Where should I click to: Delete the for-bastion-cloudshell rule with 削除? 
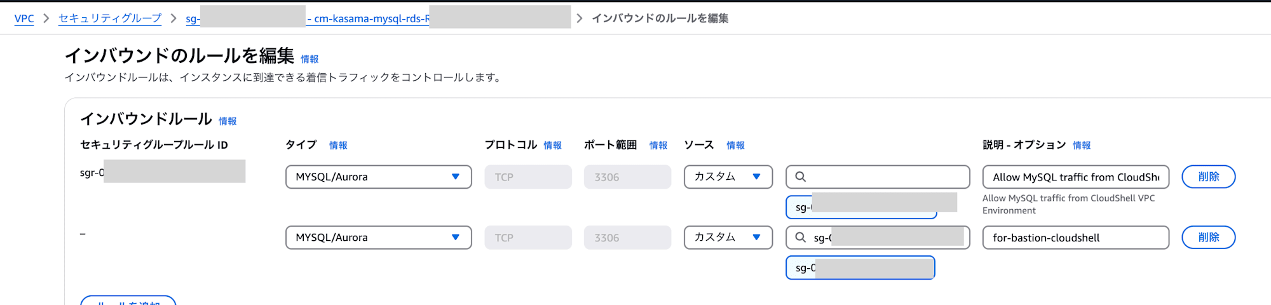pyautogui.click(x=1208, y=237)
